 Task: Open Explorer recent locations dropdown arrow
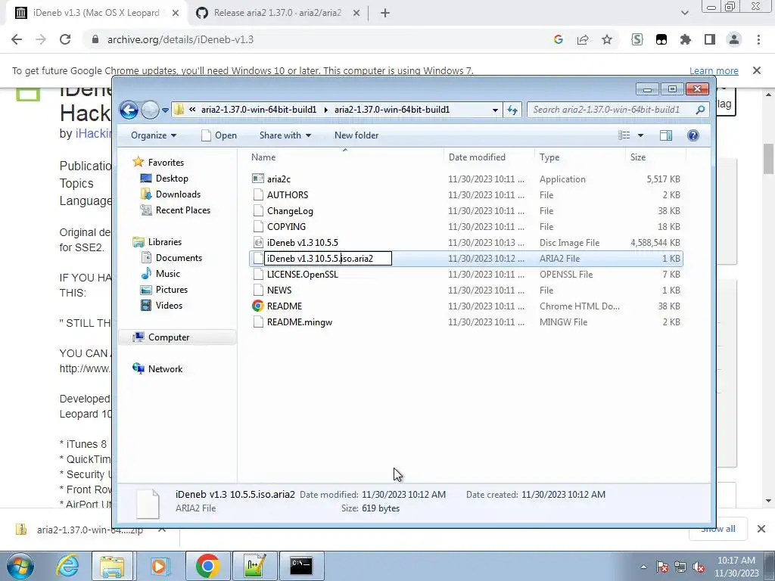[165, 110]
